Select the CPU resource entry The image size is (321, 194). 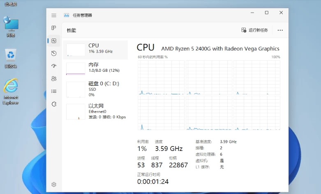click(95, 48)
